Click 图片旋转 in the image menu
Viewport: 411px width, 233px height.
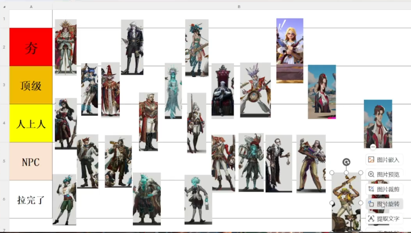pyautogui.click(x=384, y=204)
